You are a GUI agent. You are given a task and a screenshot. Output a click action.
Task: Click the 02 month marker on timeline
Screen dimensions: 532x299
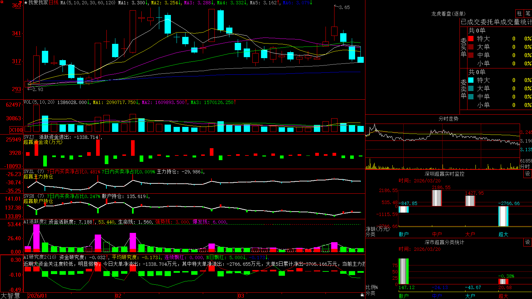[118, 296]
